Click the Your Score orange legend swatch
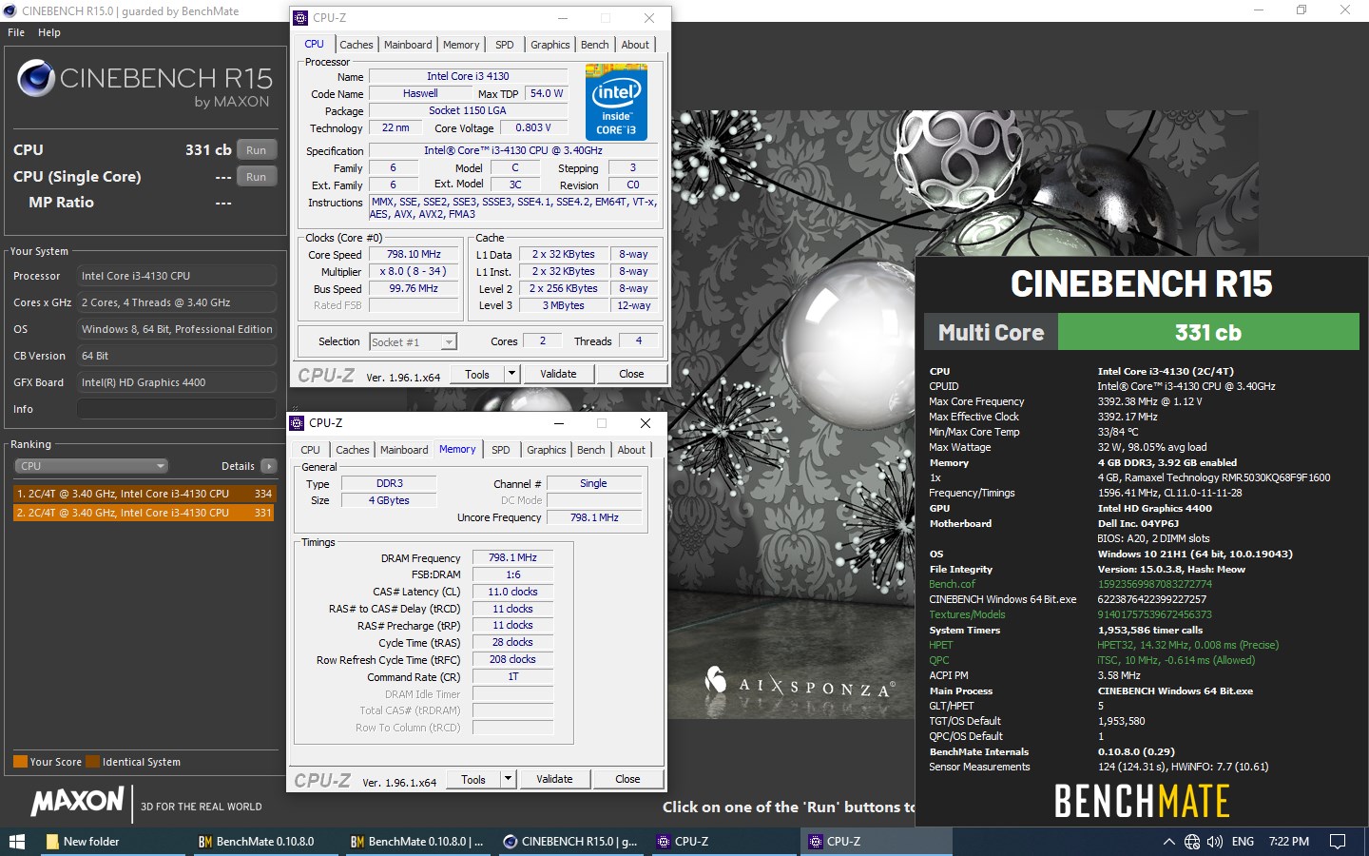 tap(20, 762)
